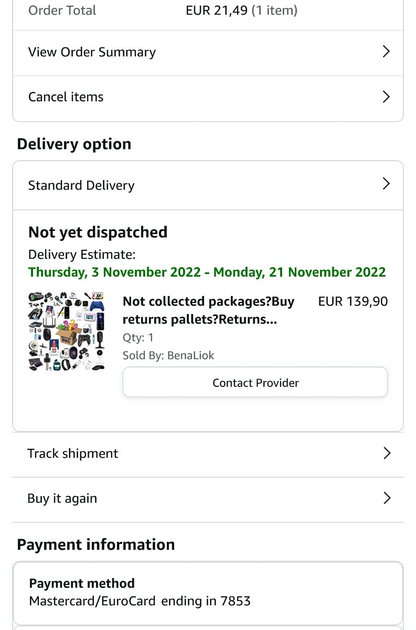416x630 pixels.
Task: Click the Qty: 1 quantity text
Action: (138, 338)
